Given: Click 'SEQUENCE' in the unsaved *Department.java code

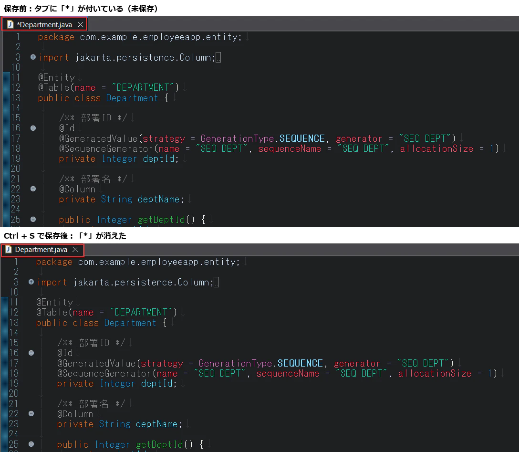Looking at the screenshot, I should [302, 138].
